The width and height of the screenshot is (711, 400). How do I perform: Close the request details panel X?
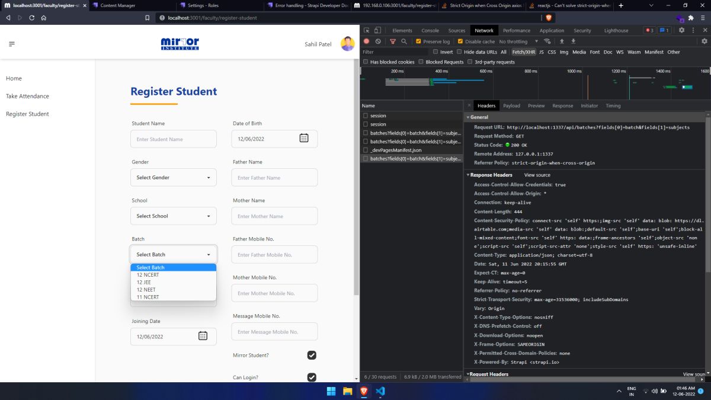(x=469, y=105)
